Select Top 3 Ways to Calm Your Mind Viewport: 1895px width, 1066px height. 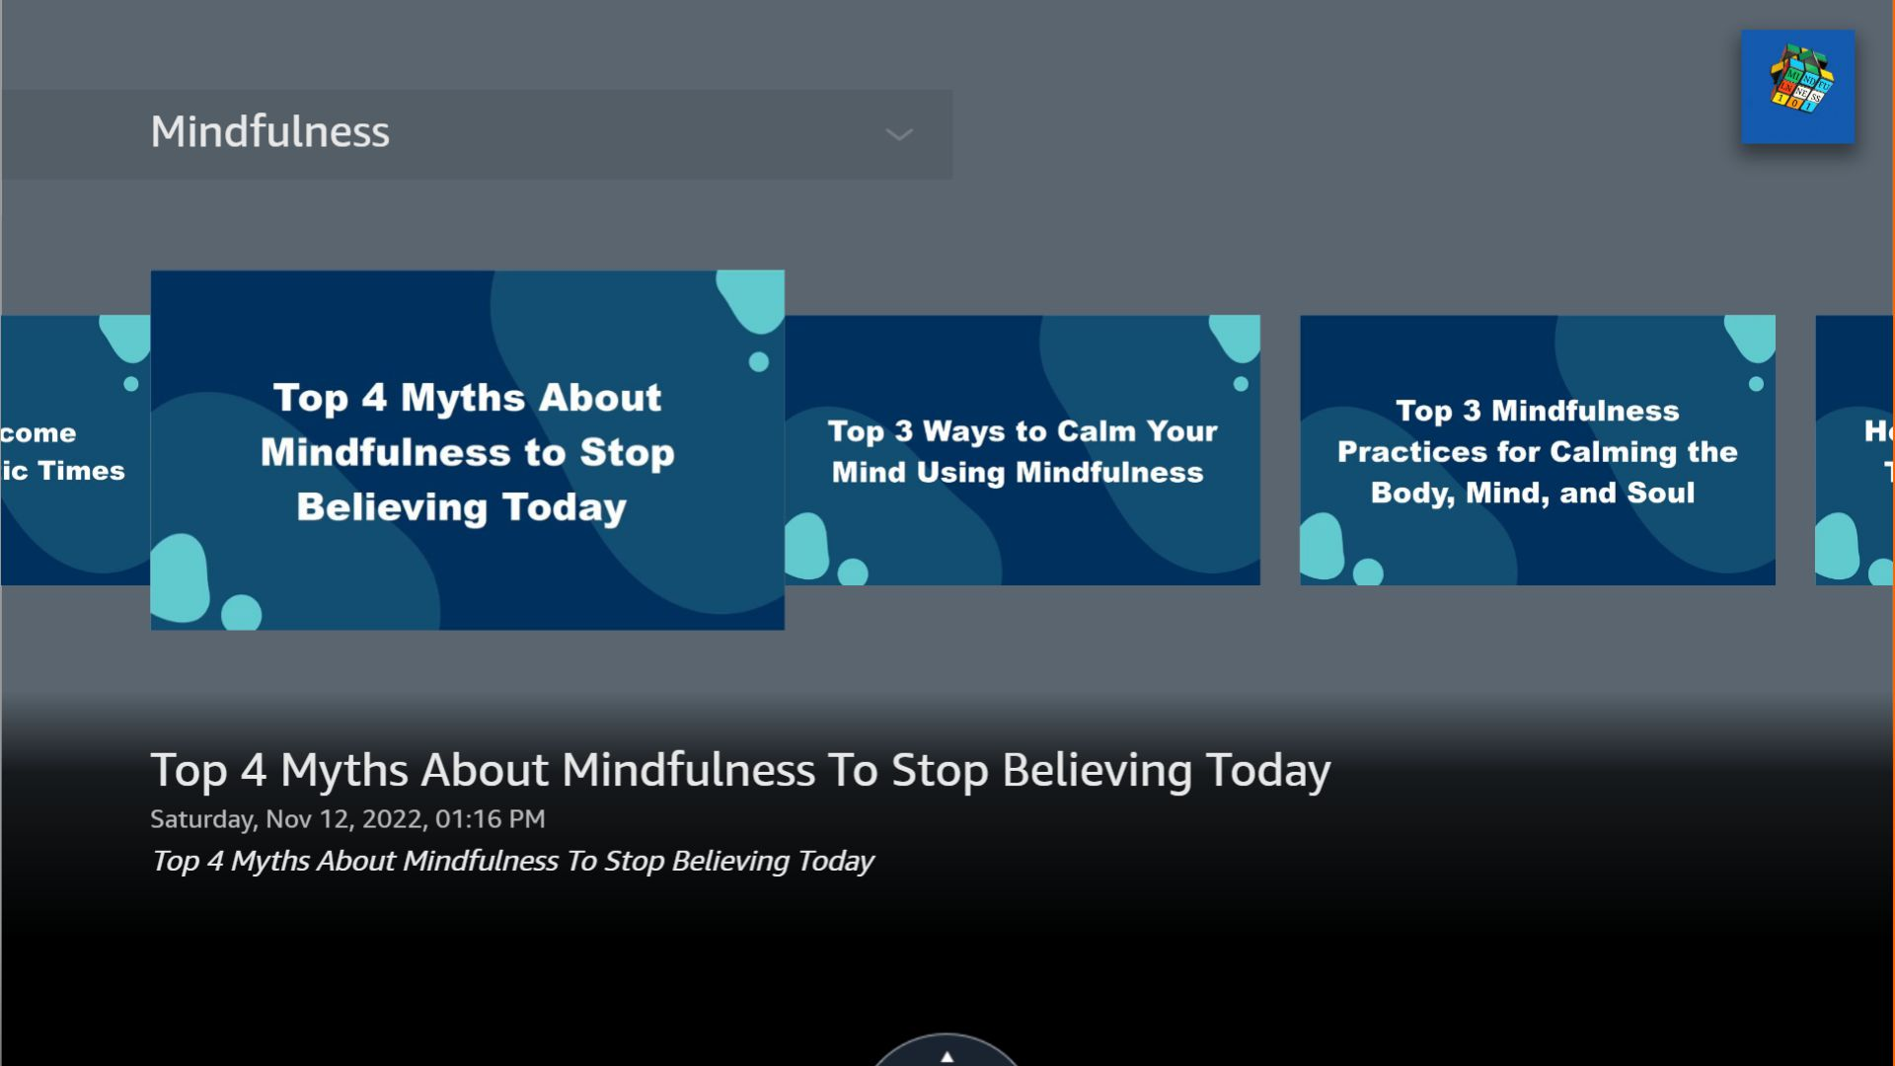(x=1023, y=450)
